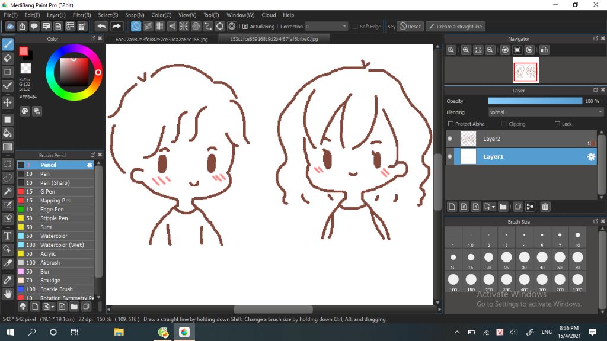Select the Brush tool in left toolbar
Screen dimensions: 607x341
pyautogui.click(x=8, y=44)
